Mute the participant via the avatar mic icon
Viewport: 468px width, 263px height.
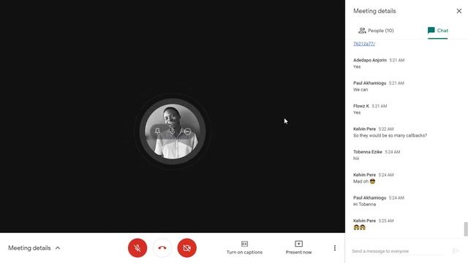pyautogui.click(x=173, y=131)
